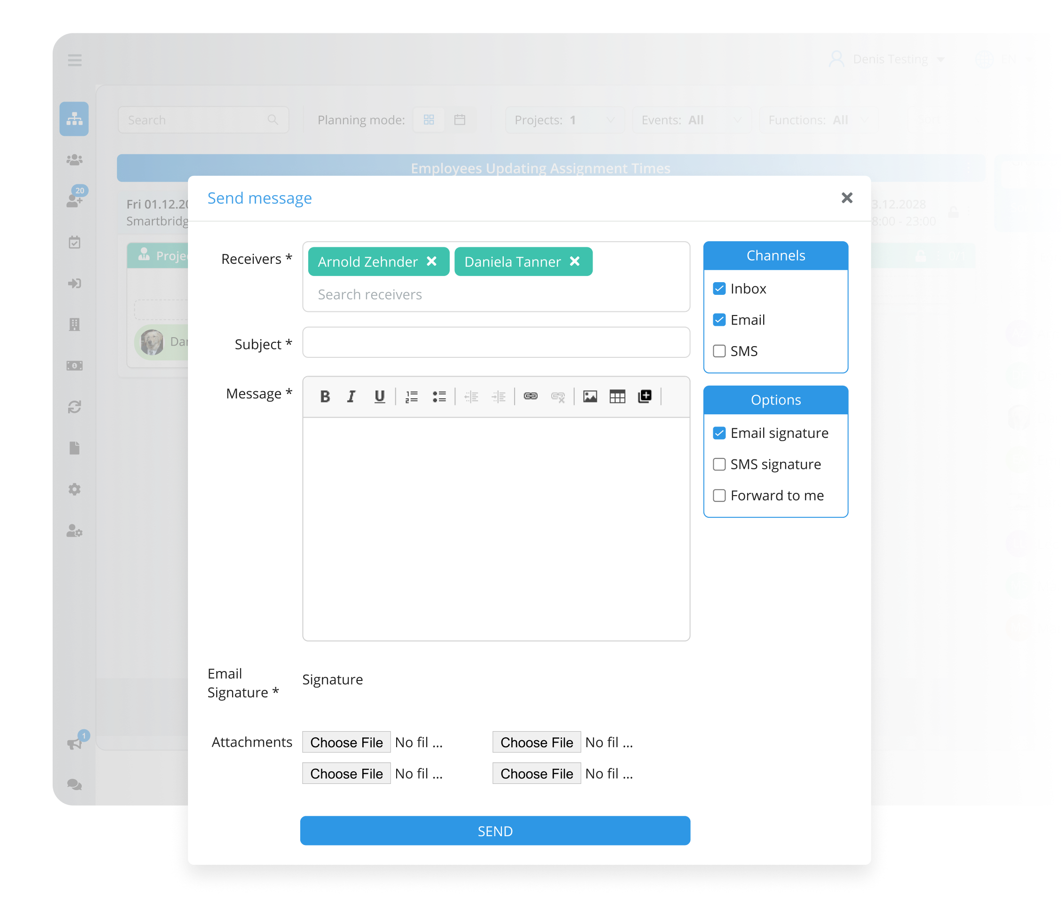Insert bulleted list in message
Viewport: 1062px width, 909px height.
(439, 396)
